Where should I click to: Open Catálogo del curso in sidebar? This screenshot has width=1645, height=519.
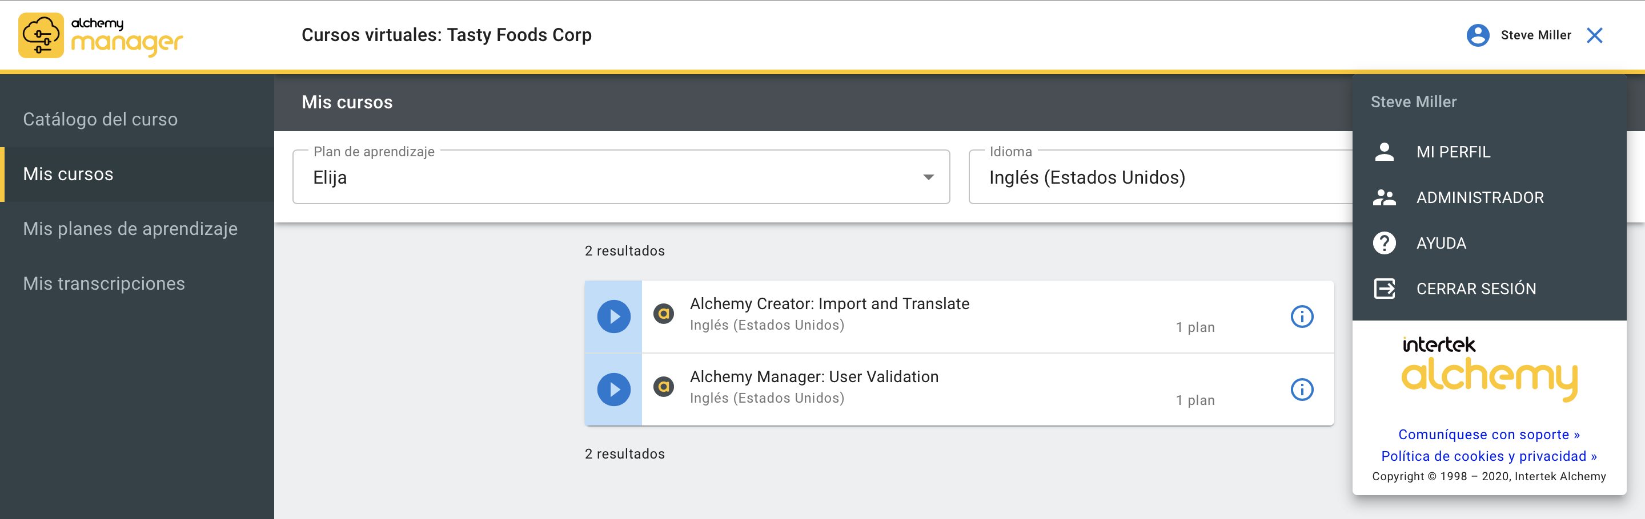pos(101,119)
